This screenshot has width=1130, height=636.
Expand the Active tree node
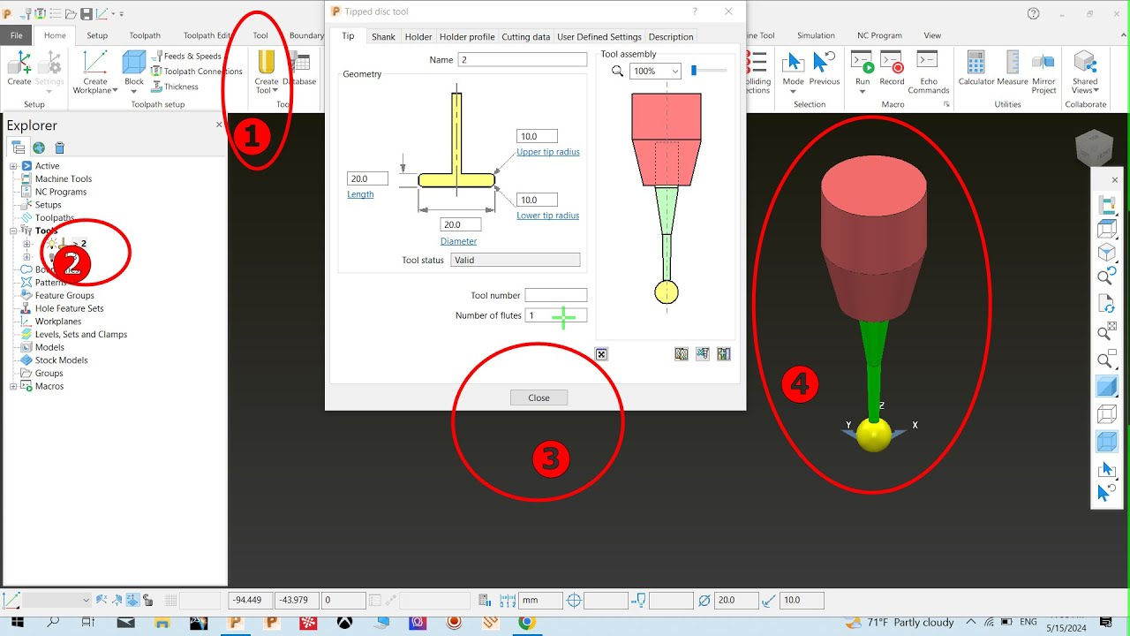tap(13, 166)
